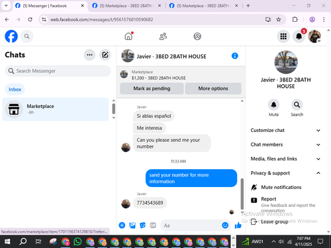Click Javier's avatar next to the 7734543689 message

pos(126,204)
